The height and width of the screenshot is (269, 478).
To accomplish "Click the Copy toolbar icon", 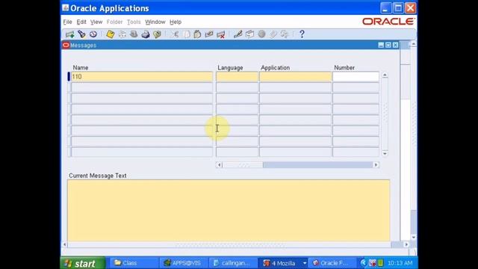I will pos(186,34).
